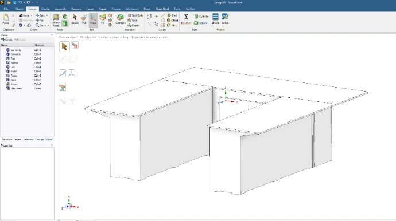
Task: Click the Split Body button
Action: 135,15
